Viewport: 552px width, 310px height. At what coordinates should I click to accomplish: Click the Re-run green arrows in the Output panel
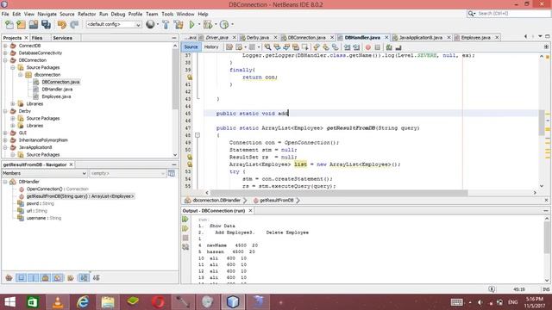pyautogui.click(x=185, y=220)
